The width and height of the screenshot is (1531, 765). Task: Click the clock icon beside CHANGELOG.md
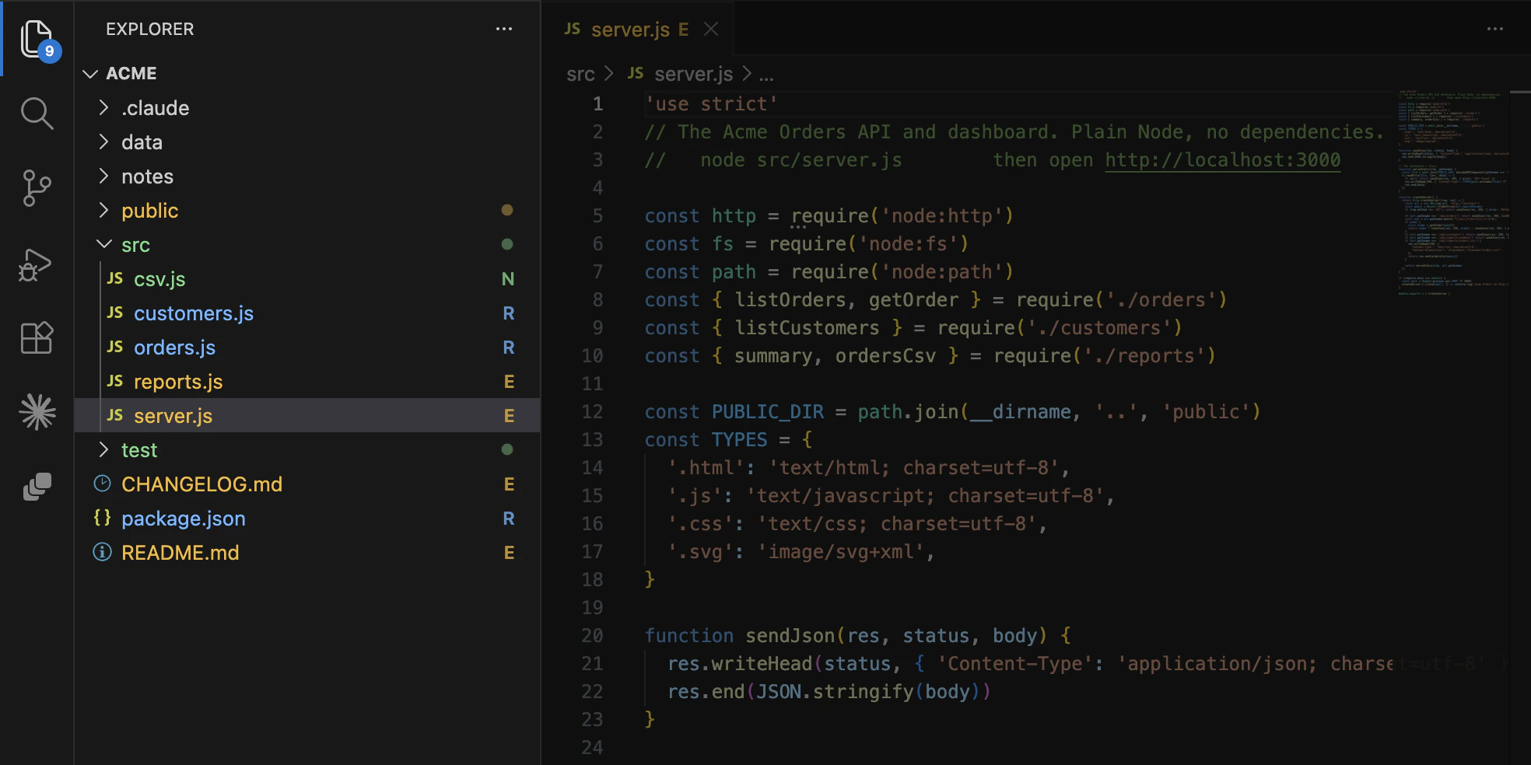pyautogui.click(x=102, y=484)
